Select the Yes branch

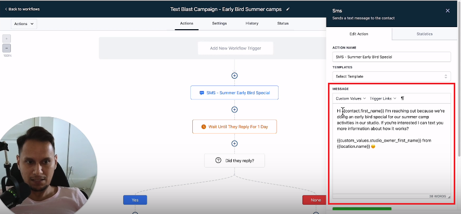pyautogui.click(x=135, y=200)
